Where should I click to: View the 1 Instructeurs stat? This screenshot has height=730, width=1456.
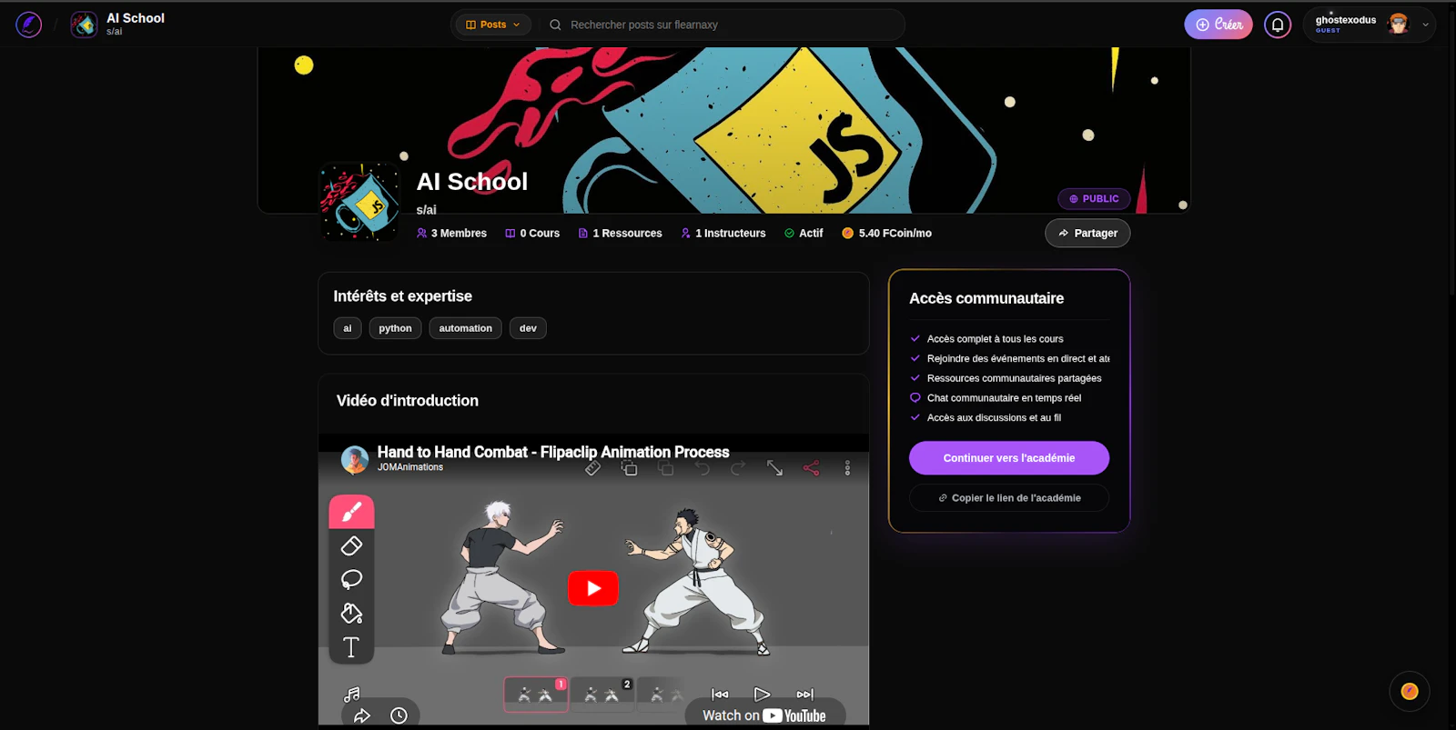pyautogui.click(x=723, y=233)
